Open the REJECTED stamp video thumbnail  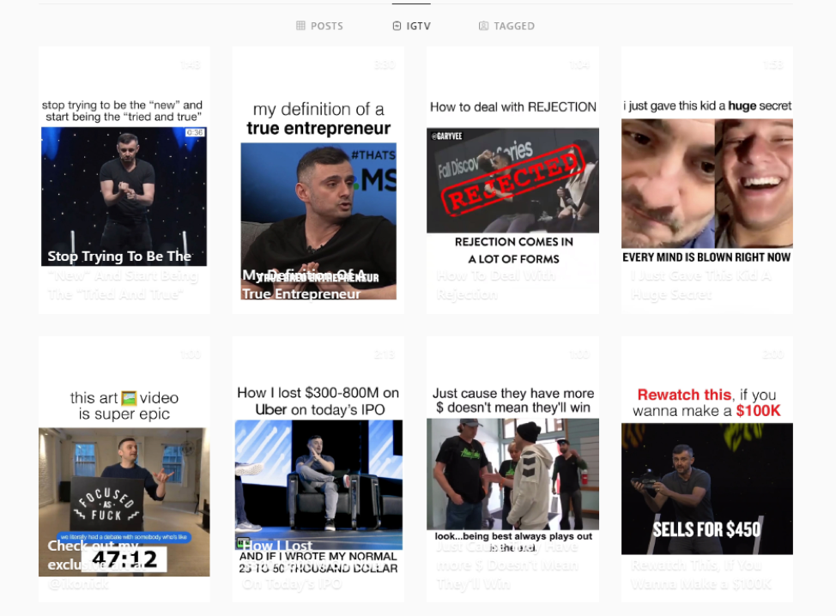pyautogui.click(x=512, y=180)
